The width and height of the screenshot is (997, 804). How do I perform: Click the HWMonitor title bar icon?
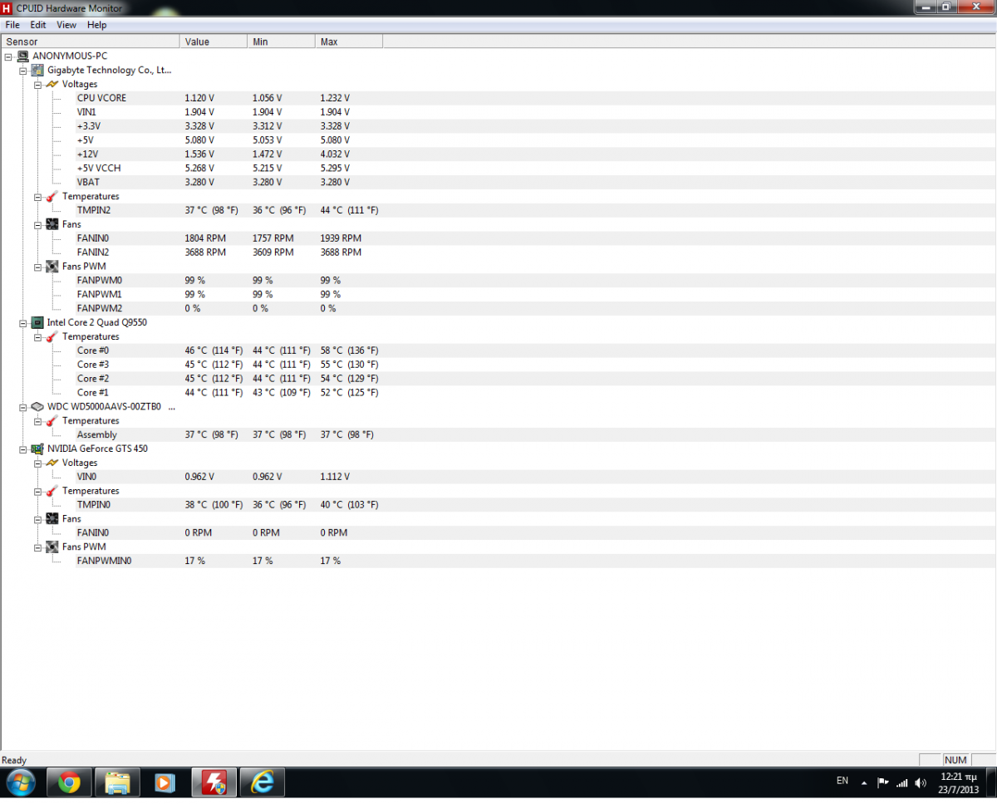pos(7,7)
